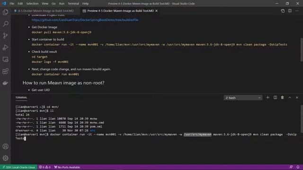Open the Manage settings gear

tap(5, 158)
